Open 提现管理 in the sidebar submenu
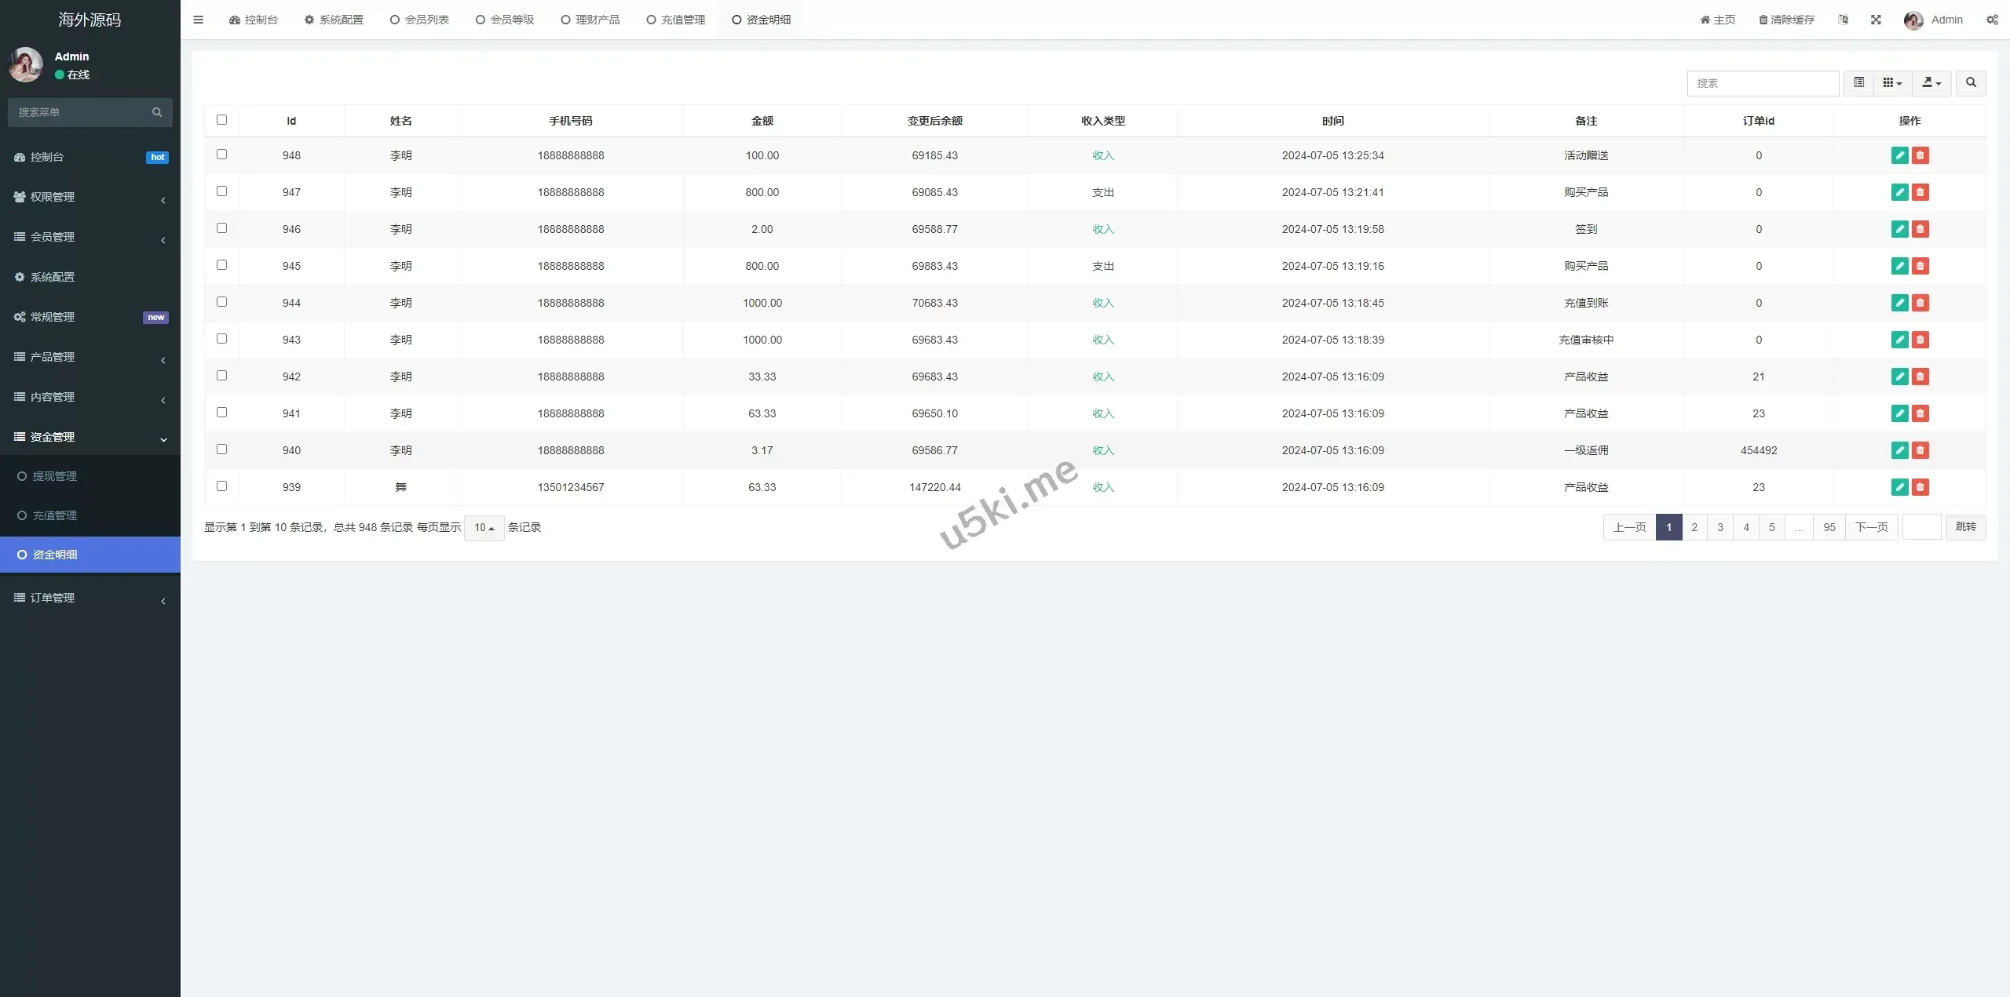This screenshot has width=2010, height=997. pos(54,476)
